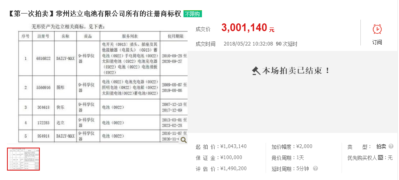Click the alarm clock subscribe icon
The height and width of the screenshot is (180, 399).
[377, 29]
